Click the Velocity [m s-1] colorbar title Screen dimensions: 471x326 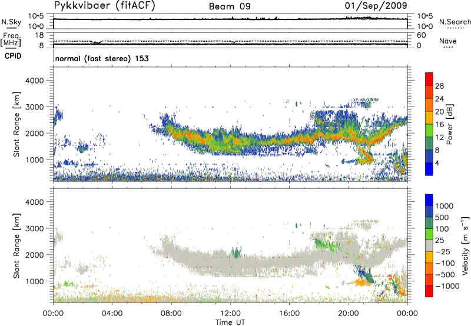pyautogui.click(x=465, y=245)
